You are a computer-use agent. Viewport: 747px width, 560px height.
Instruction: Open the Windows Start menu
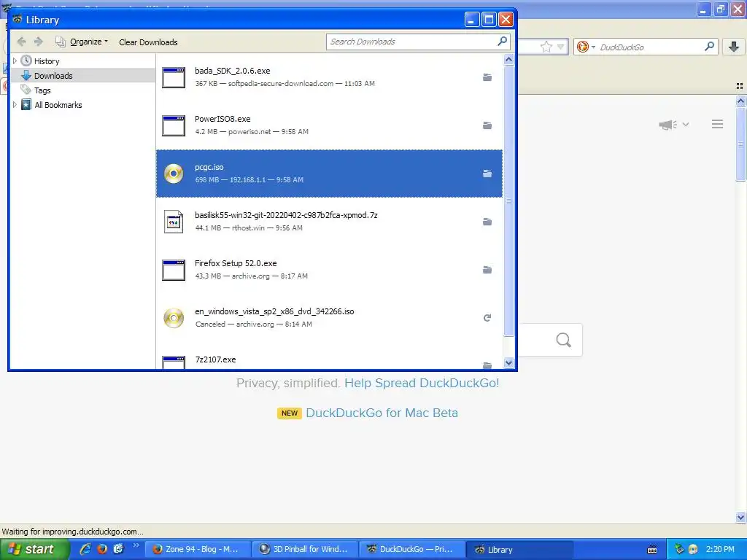[x=34, y=549]
